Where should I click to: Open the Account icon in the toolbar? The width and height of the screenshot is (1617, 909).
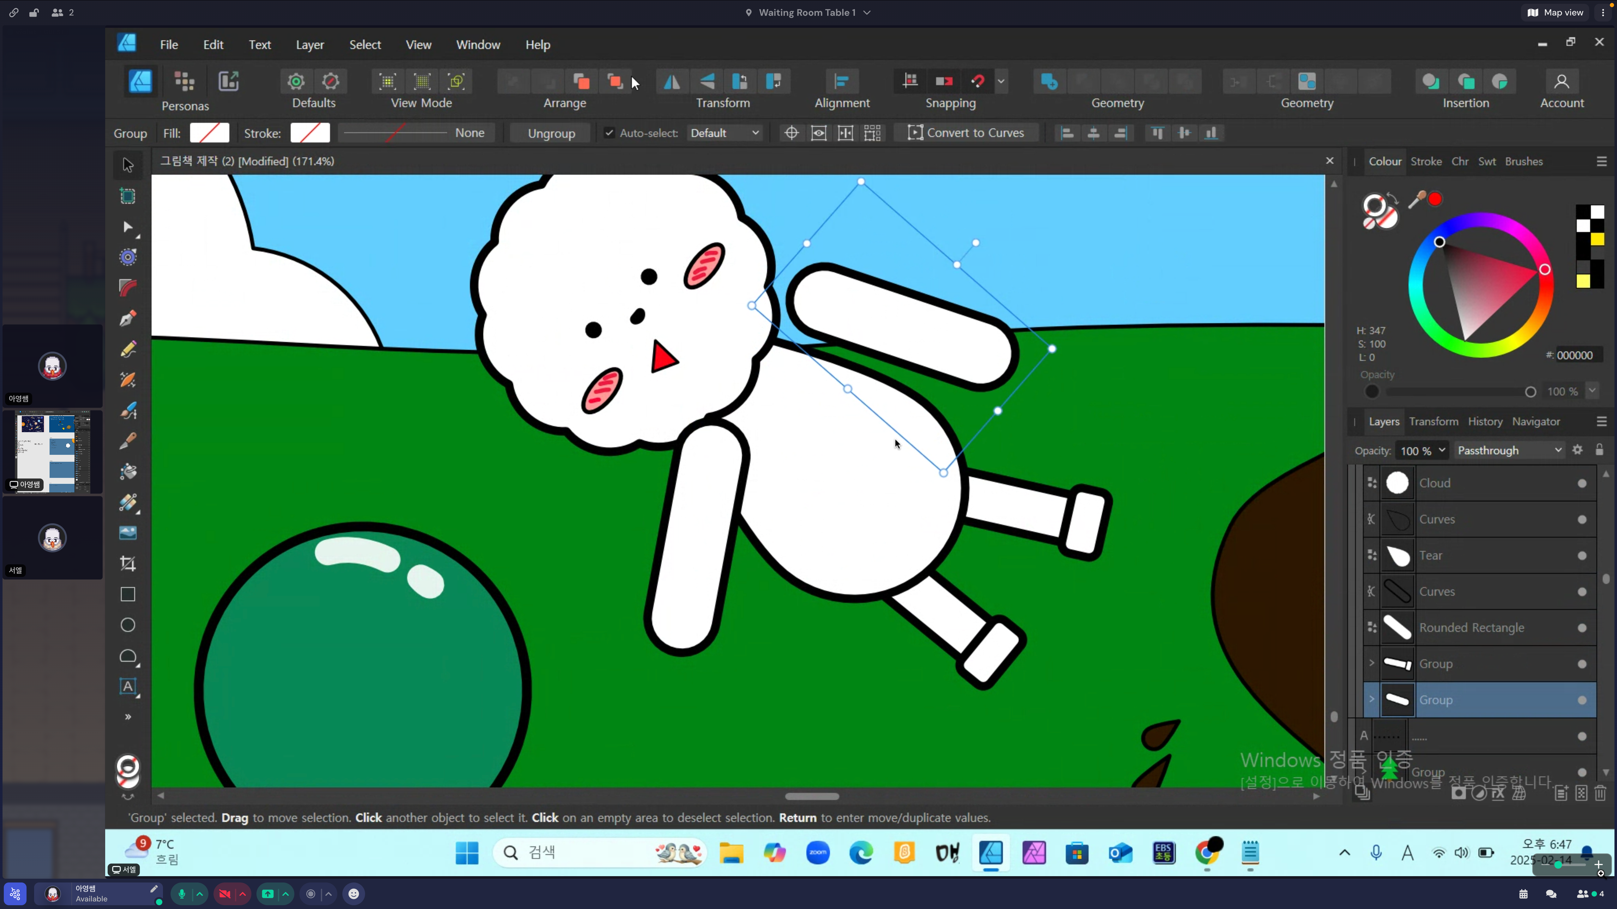(x=1561, y=81)
